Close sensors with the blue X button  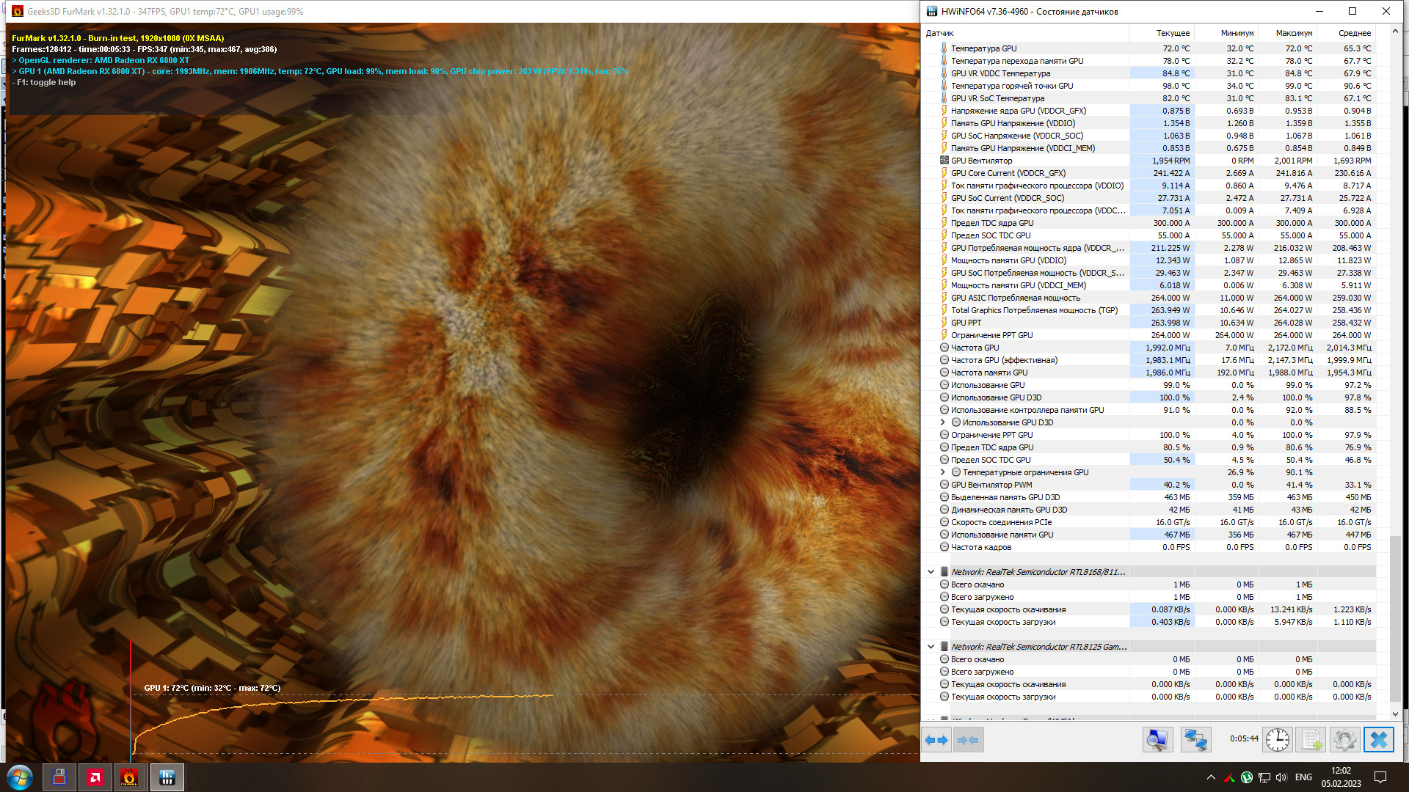pyautogui.click(x=1378, y=740)
